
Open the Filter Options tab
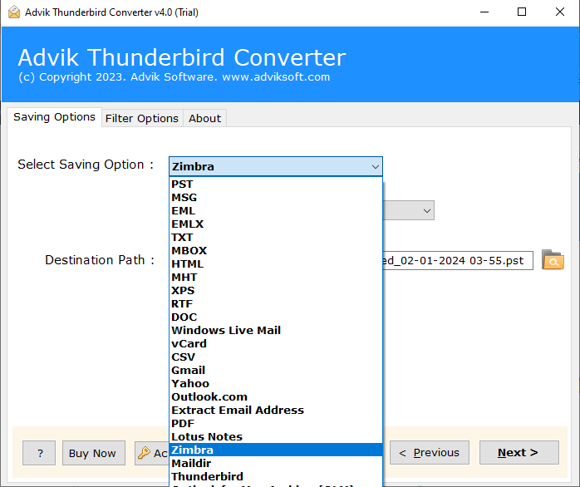coord(142,118)
